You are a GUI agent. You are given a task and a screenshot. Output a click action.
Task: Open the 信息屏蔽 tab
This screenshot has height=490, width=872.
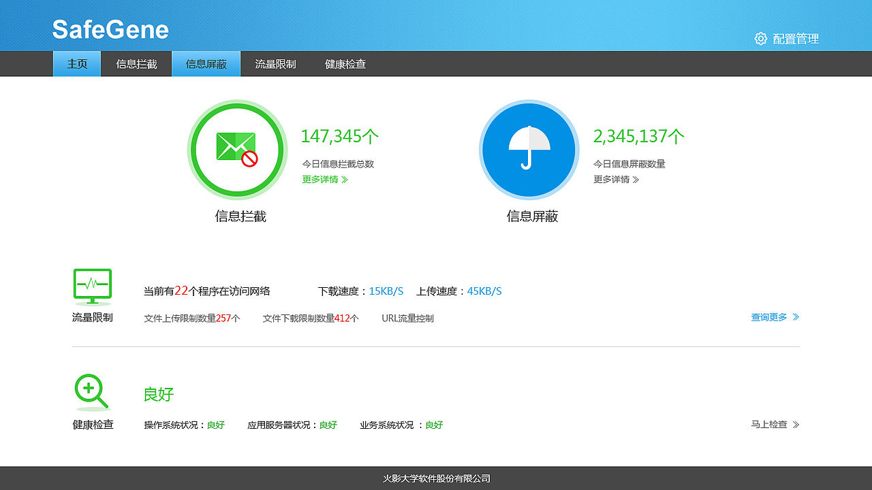[x=206, y=64]
